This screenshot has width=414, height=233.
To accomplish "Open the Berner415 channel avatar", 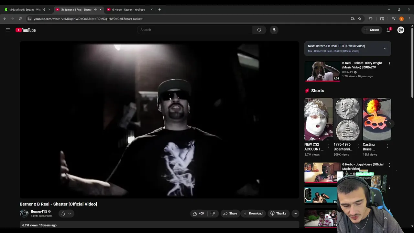I will (24, 214).
